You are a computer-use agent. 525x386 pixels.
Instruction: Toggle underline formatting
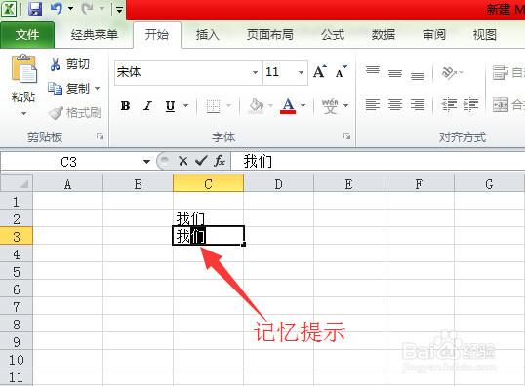(170, 106)
